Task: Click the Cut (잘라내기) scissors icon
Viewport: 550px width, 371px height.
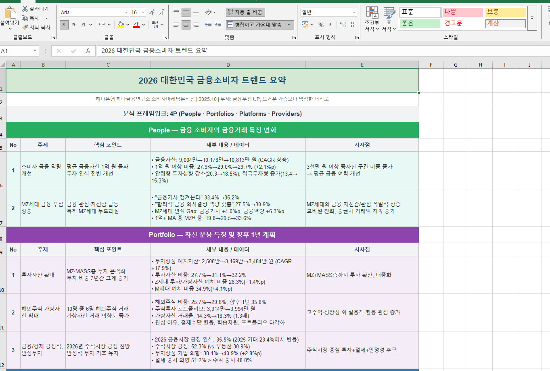Action: [x=25, y=9]
